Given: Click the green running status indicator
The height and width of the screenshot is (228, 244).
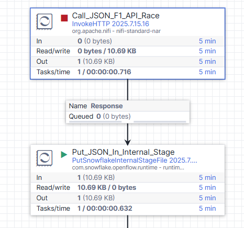Looking at the screenshot, I should pyautogui.click(x=64, y=154).
